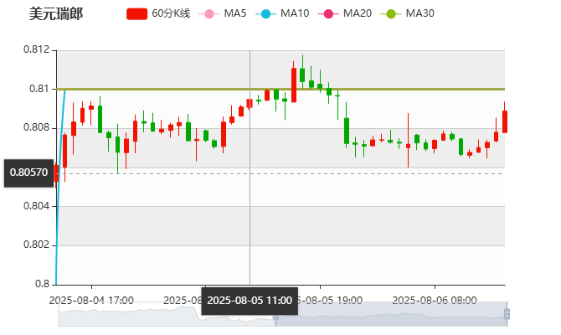Image resolution: width=561 pixels, height=335 pixels.
Task: Click the 0.80570 price label on y-axis
Action: [28, 172]
